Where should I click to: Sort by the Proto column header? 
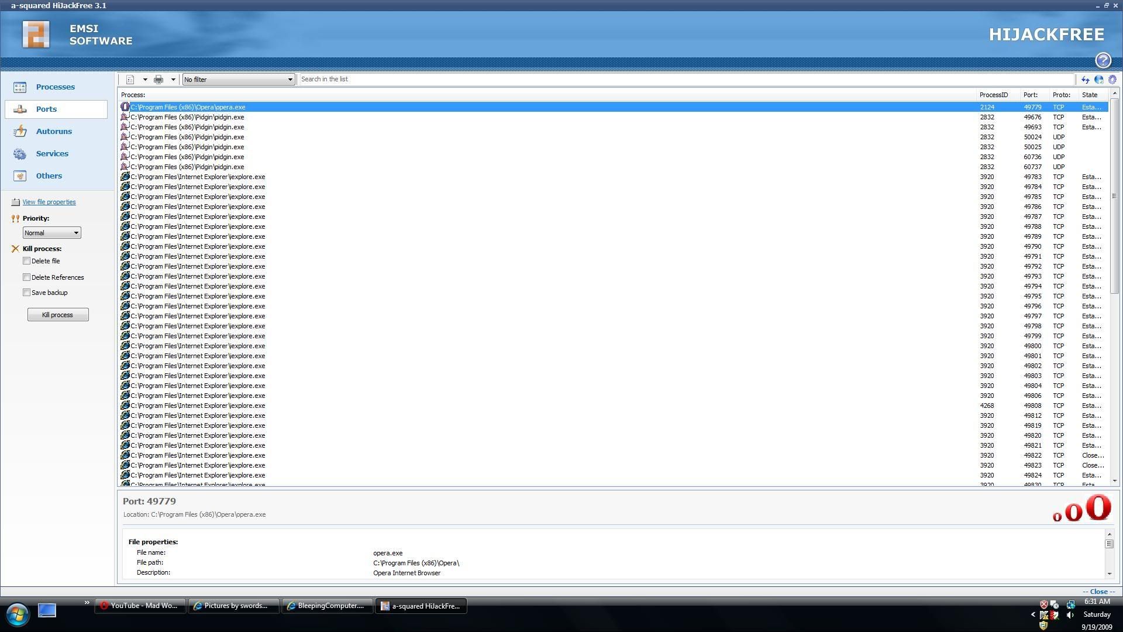pyautogui.click(x=1064, y=95)
